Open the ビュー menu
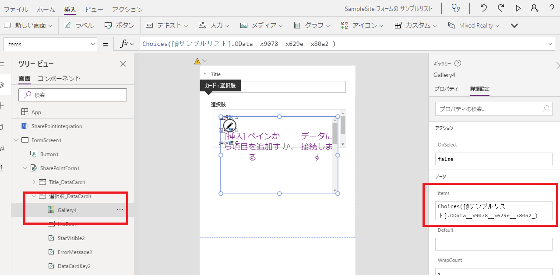Screen dimensions: 560x275 click(94, 9)
